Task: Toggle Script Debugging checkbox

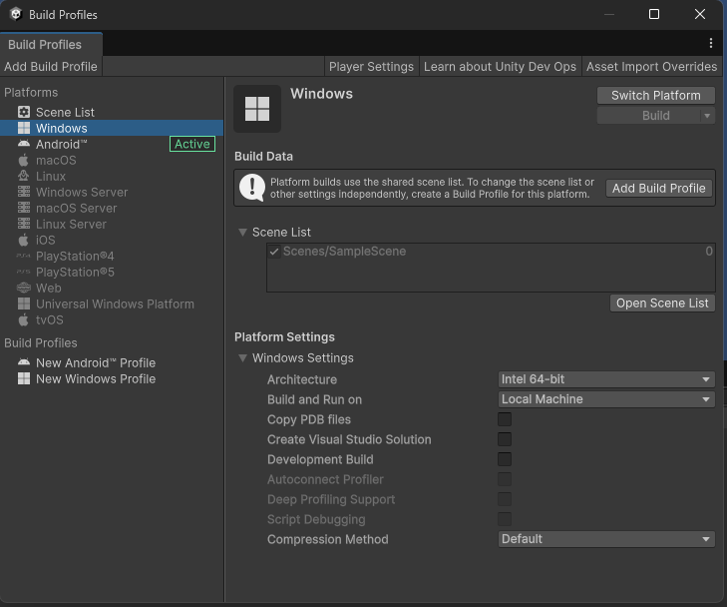Action: (x=505, y=519)
